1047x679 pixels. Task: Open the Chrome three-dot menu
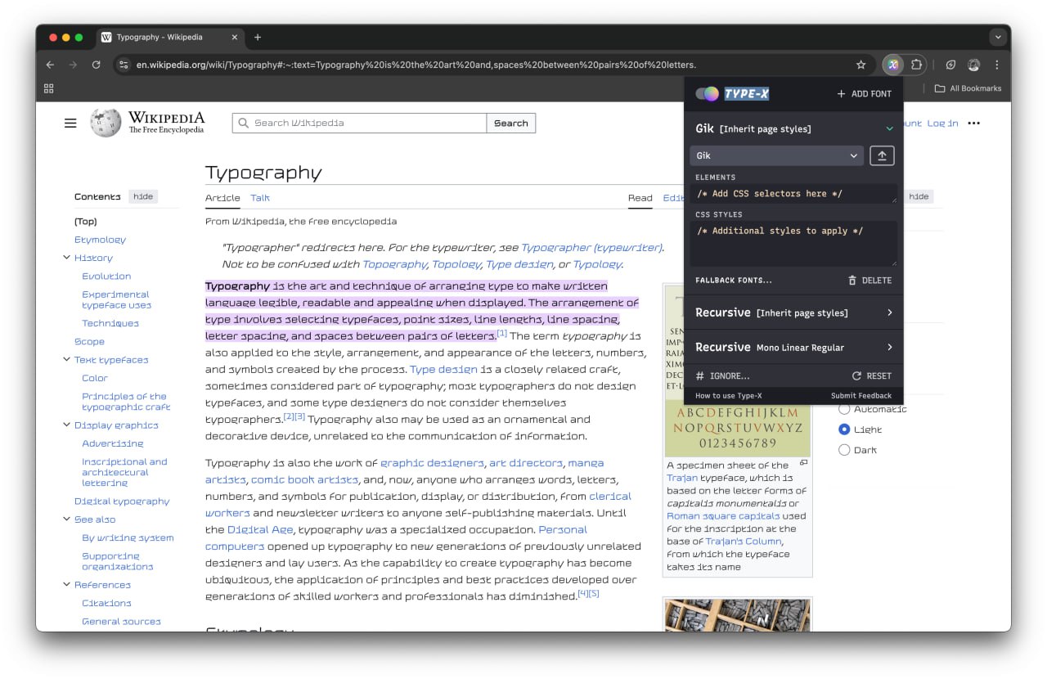tap(996, 65)
